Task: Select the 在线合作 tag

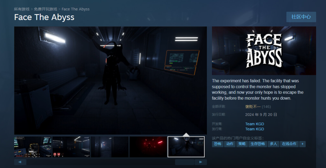Action: click(289, 144)
